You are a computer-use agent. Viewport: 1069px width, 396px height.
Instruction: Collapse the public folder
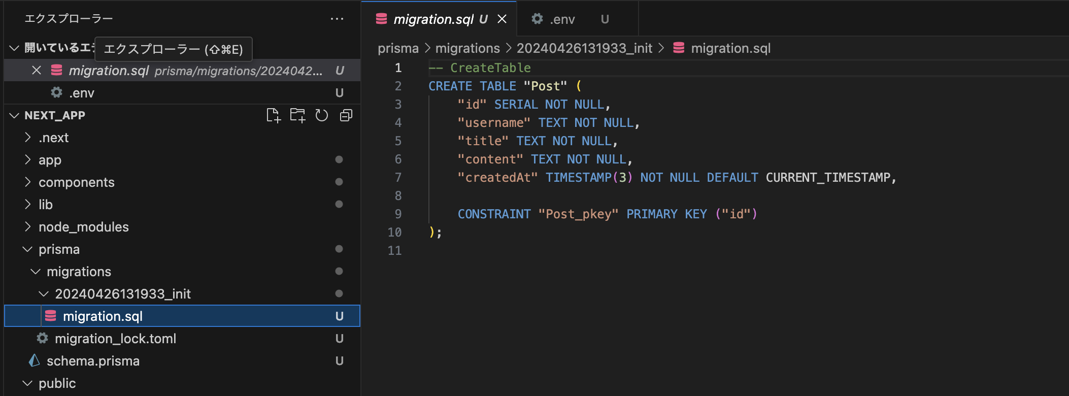[x=27, y=383]
